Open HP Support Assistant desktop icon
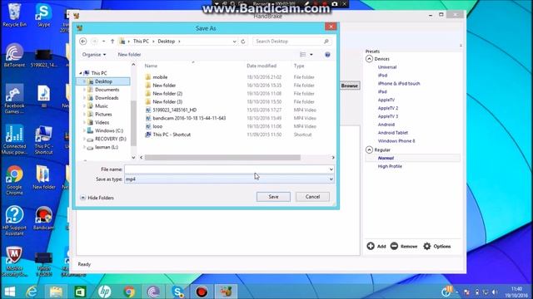 point(14,221)
